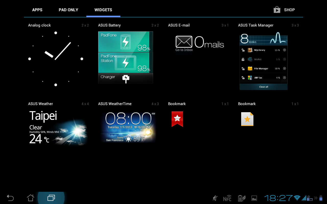
Task: Click the 8 tasks counter
Action: coord(248,39)
